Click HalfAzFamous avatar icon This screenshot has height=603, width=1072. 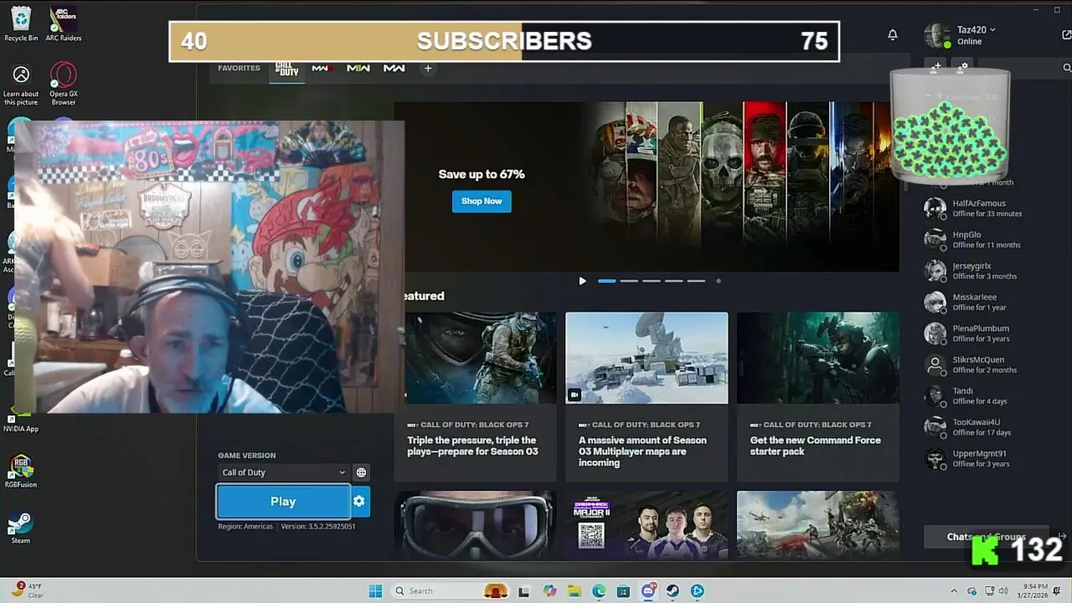click(935, 208)
